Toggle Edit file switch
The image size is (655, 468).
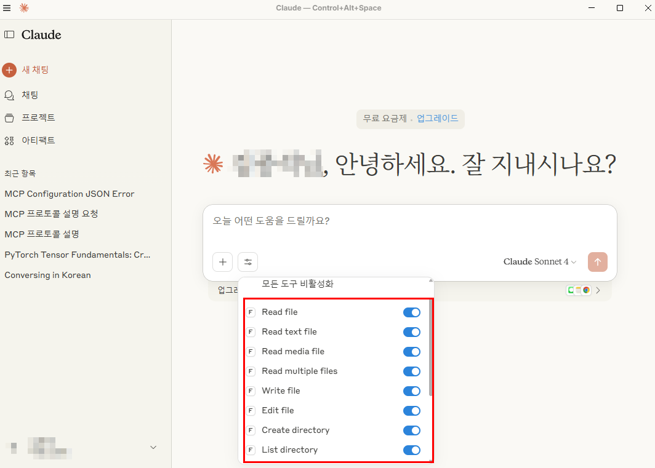(412, 410)
